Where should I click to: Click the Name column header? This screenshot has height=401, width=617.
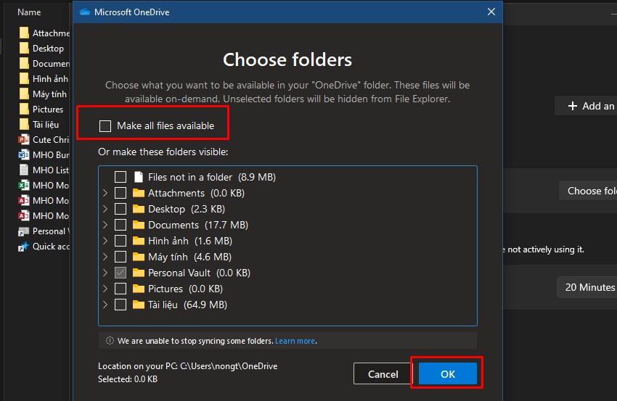[x=29, y=12]
